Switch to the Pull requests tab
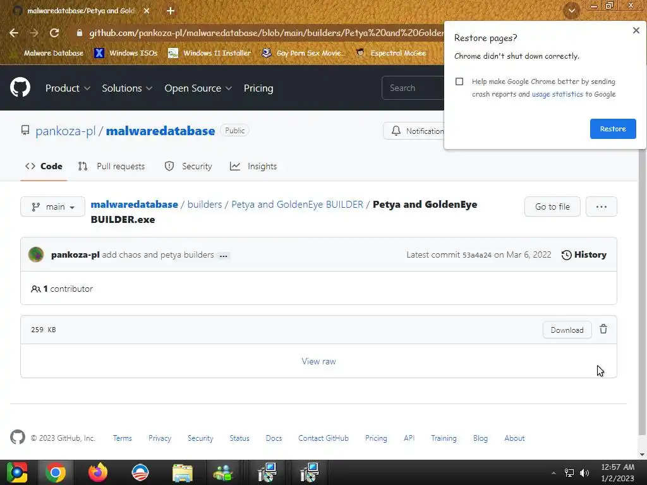The image size is (647, 485). point(111,166)
